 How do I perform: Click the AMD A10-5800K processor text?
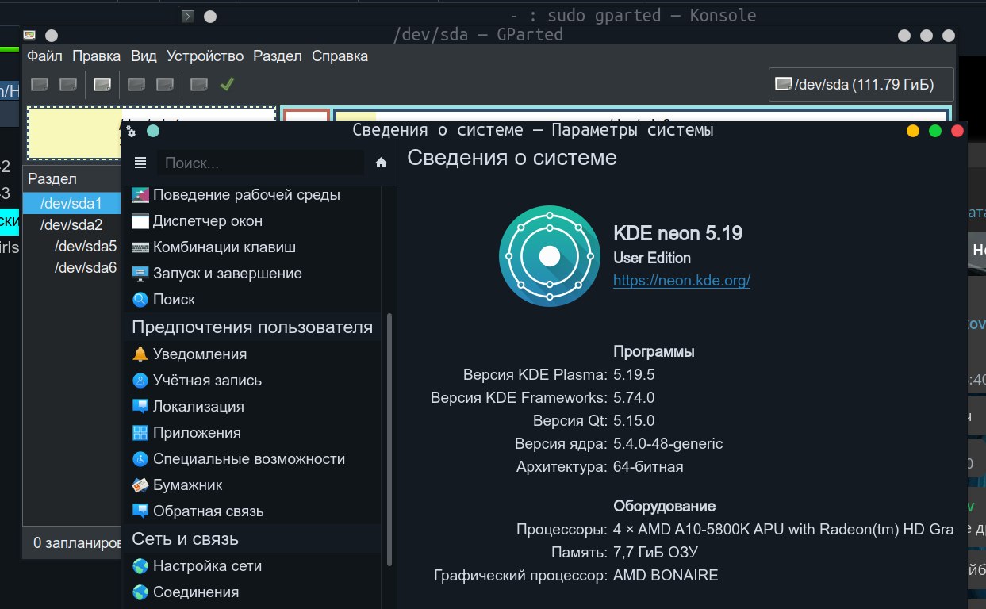784,530
